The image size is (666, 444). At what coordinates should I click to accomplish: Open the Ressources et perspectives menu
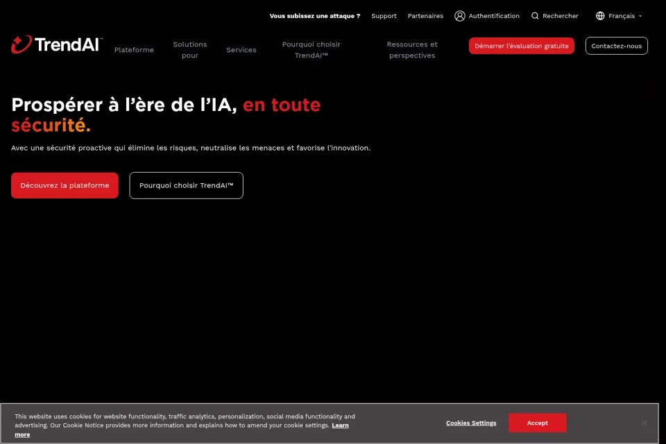coord(412,50)
